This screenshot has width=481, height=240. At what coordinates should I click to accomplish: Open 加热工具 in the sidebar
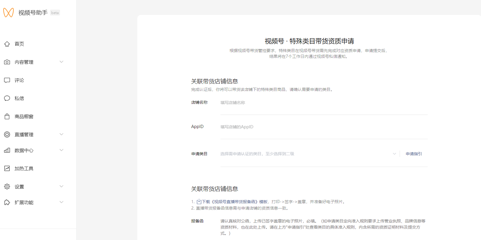point(24,168)
